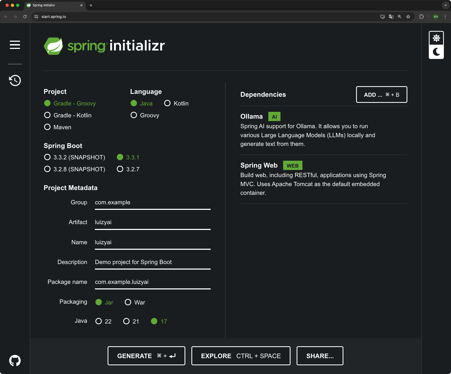Choose Groovy as language
This screenshot has height=374, width=451.
(145, 115)
